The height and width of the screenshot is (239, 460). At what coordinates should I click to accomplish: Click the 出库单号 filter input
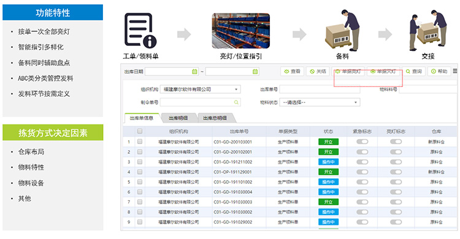click(320, 89)
